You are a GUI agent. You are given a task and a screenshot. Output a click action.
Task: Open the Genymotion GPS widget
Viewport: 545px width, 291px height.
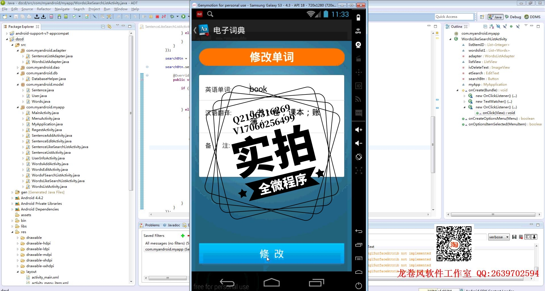(359, 31)
